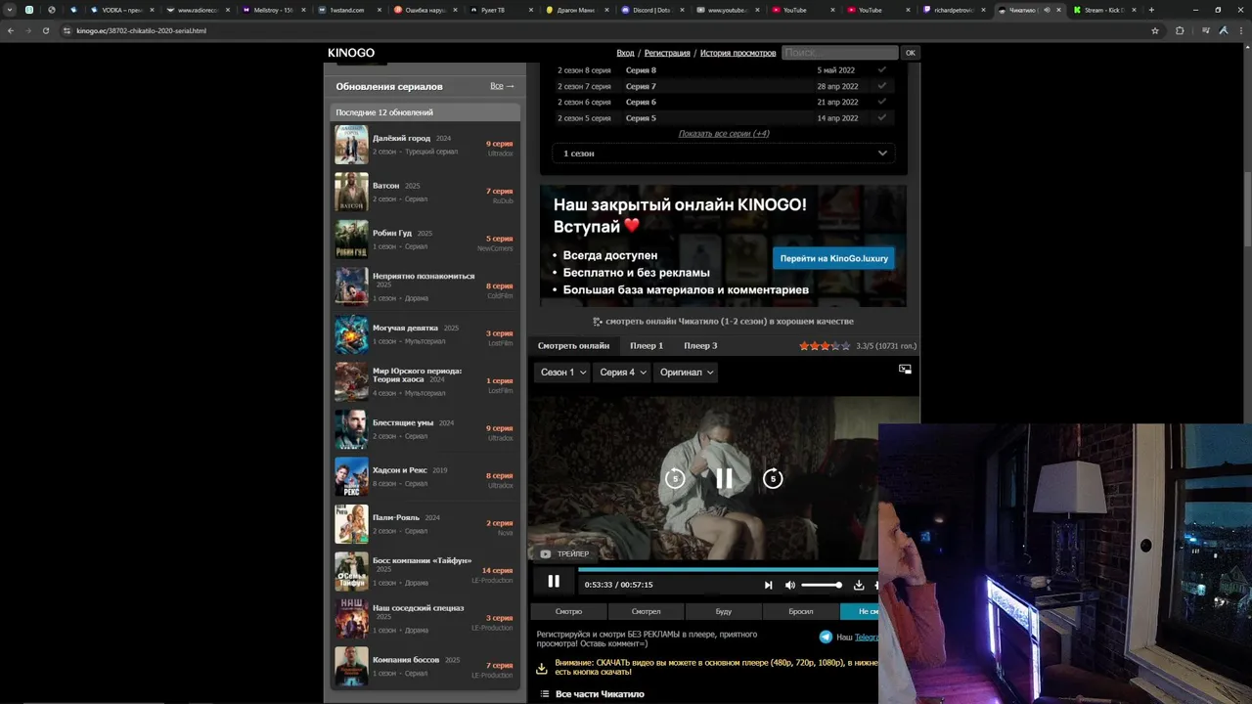Viewport: 1252px width, 704px height.
Task: Open the История просмотров link
Action: (738, 53)
